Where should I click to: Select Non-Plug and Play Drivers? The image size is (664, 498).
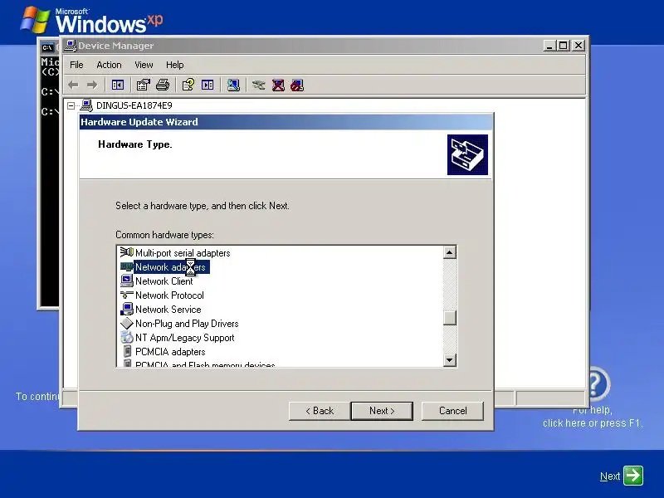(x=187, y=324)
